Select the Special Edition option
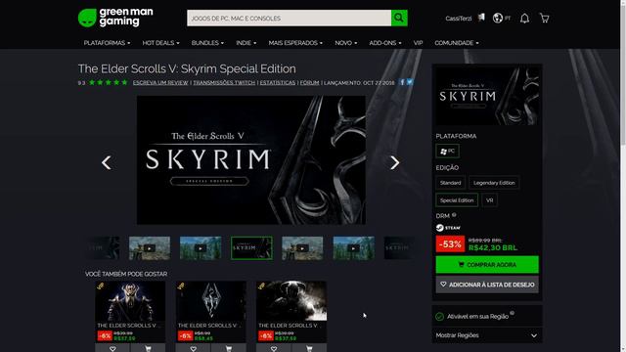 pyautogui.click(x=457, y=200)
